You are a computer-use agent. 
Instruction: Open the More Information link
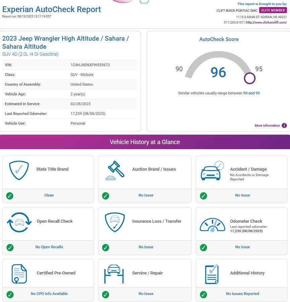[x=267, y=126]
